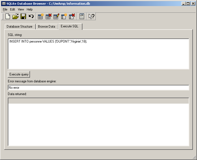Click the Create Table toolbar icon

41,17
